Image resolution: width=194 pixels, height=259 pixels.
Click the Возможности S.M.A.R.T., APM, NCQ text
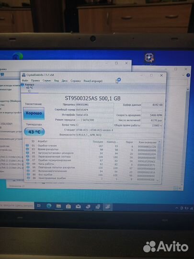tap(89, 135)
